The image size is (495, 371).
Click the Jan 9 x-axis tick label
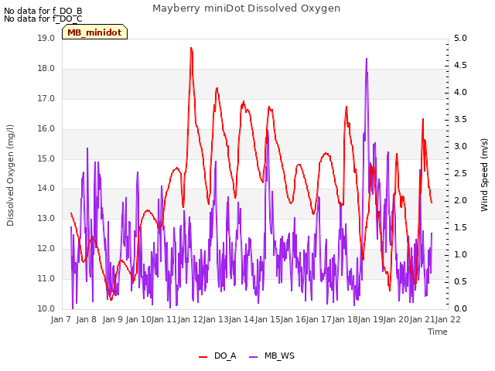click(113, 319)
